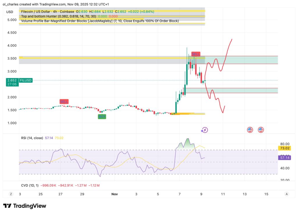Open the right US flag economic event icon

260,130
